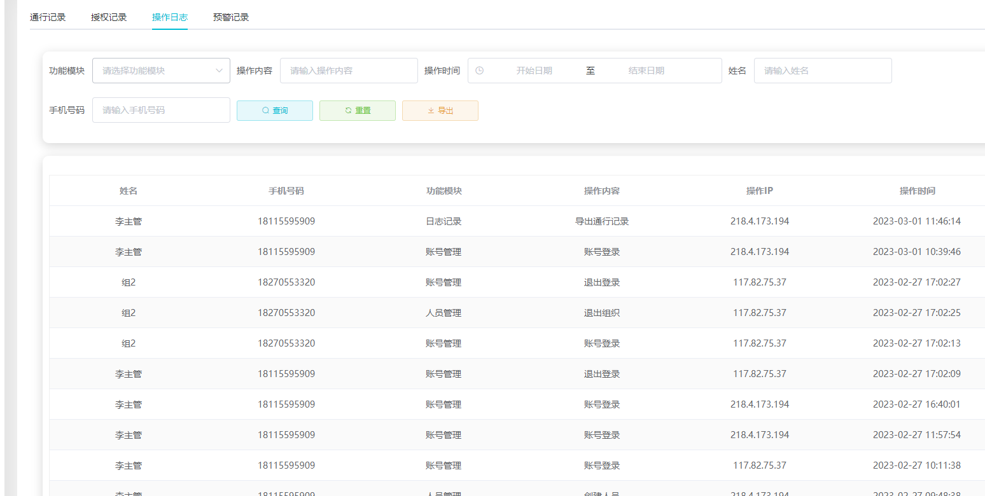
Task: Click timestamp 2023-02-27 10:11:38
Action: click(917, 465)
